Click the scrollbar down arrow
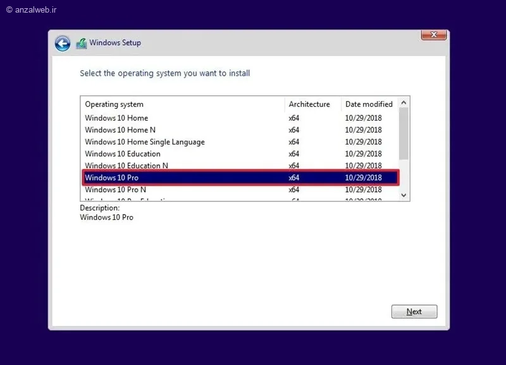The width and height of the screenshot is (506, 365). tap(404, 195)
